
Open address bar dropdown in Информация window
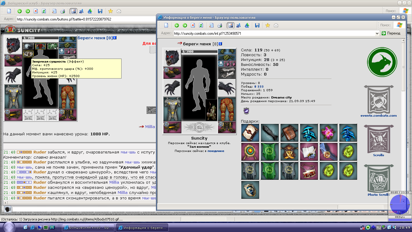click(x=377, y=33)
